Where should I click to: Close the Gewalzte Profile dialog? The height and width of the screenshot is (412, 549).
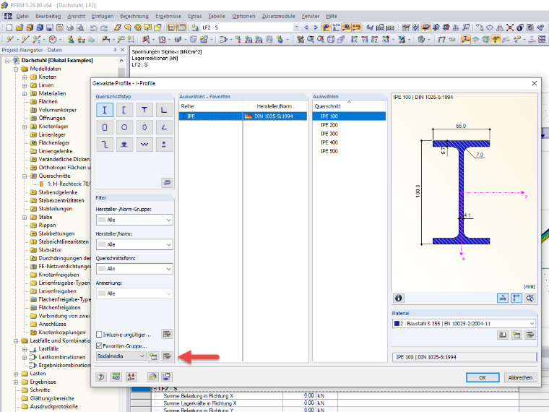tap(535, 83)
